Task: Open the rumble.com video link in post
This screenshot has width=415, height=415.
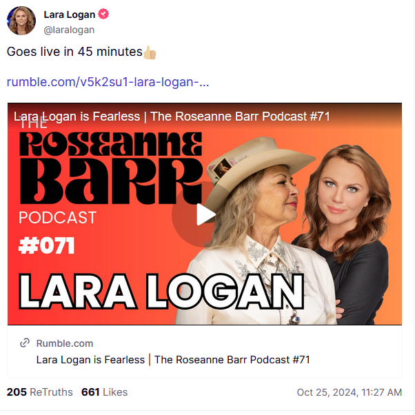Action: 108,82
